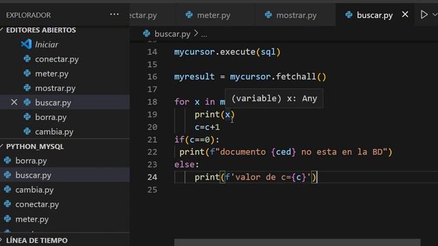The width and height of the screenshot is (438, 246).
Task: Close buscar.py from open editors list
Action: [x=14, y=102]
